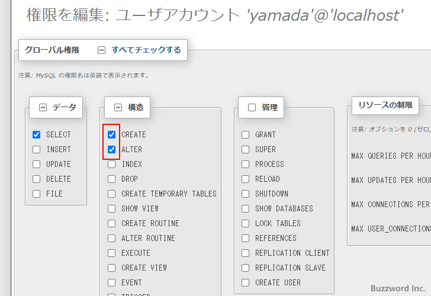
Task: Check the SUPER privilege
Action: [x=246, y=150]
